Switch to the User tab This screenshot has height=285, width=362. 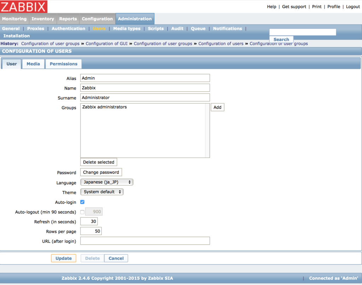click(12, 64)
